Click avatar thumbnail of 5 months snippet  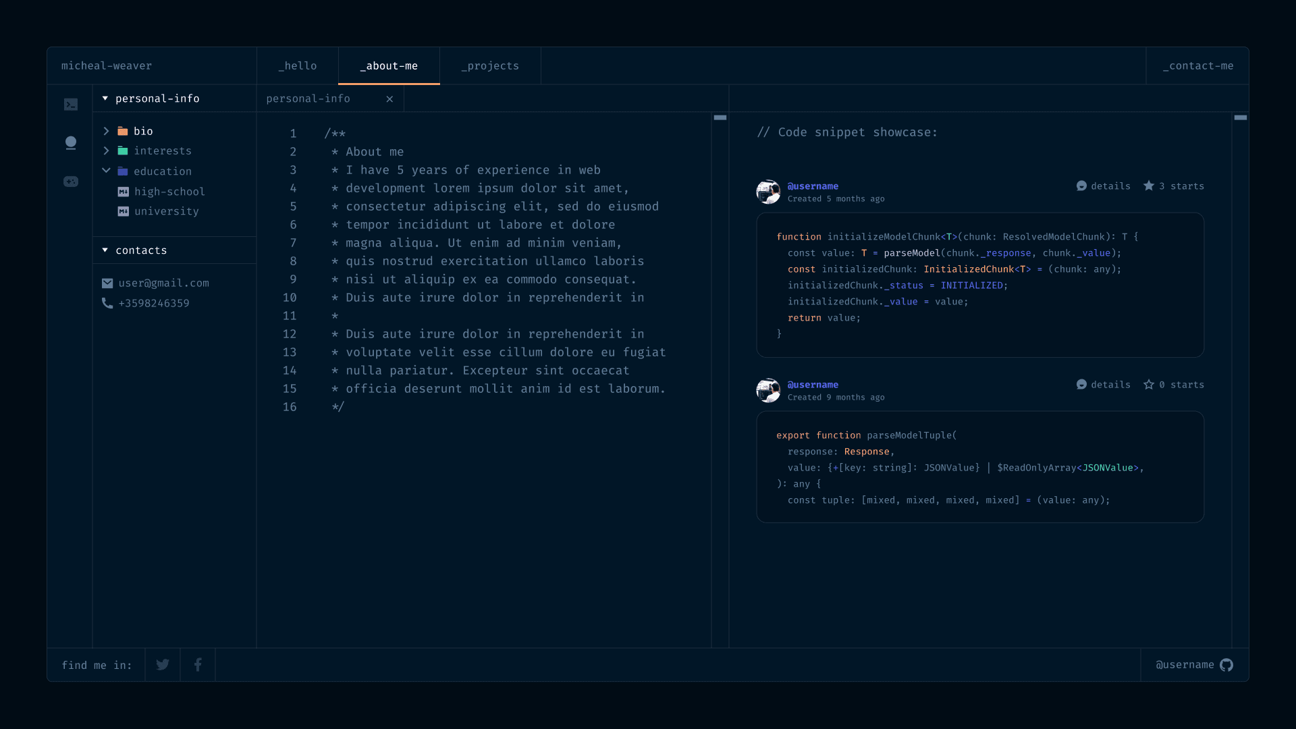click(768, 192)
